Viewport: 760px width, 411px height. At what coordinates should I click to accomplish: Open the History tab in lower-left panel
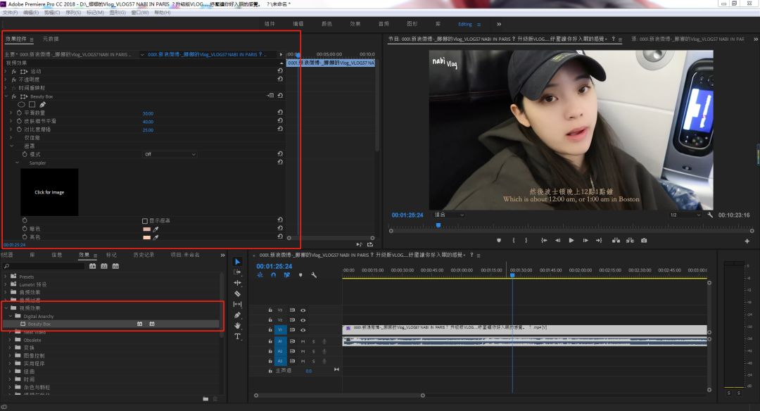click(x=144, y=255)
